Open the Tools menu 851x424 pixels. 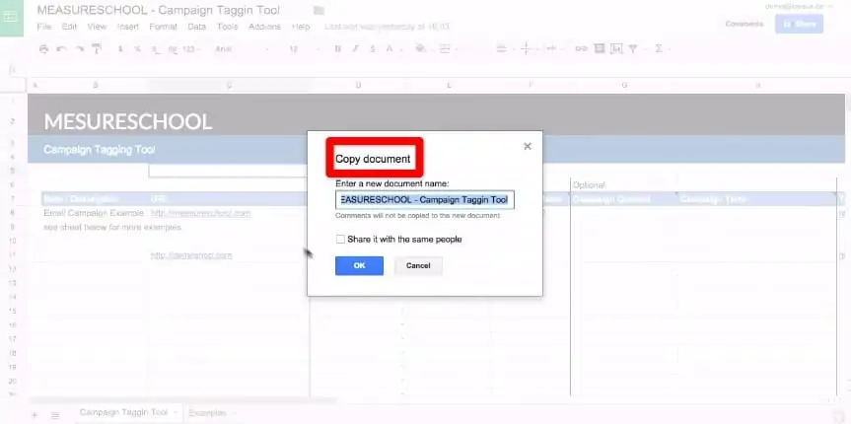(x=227, y=27)
